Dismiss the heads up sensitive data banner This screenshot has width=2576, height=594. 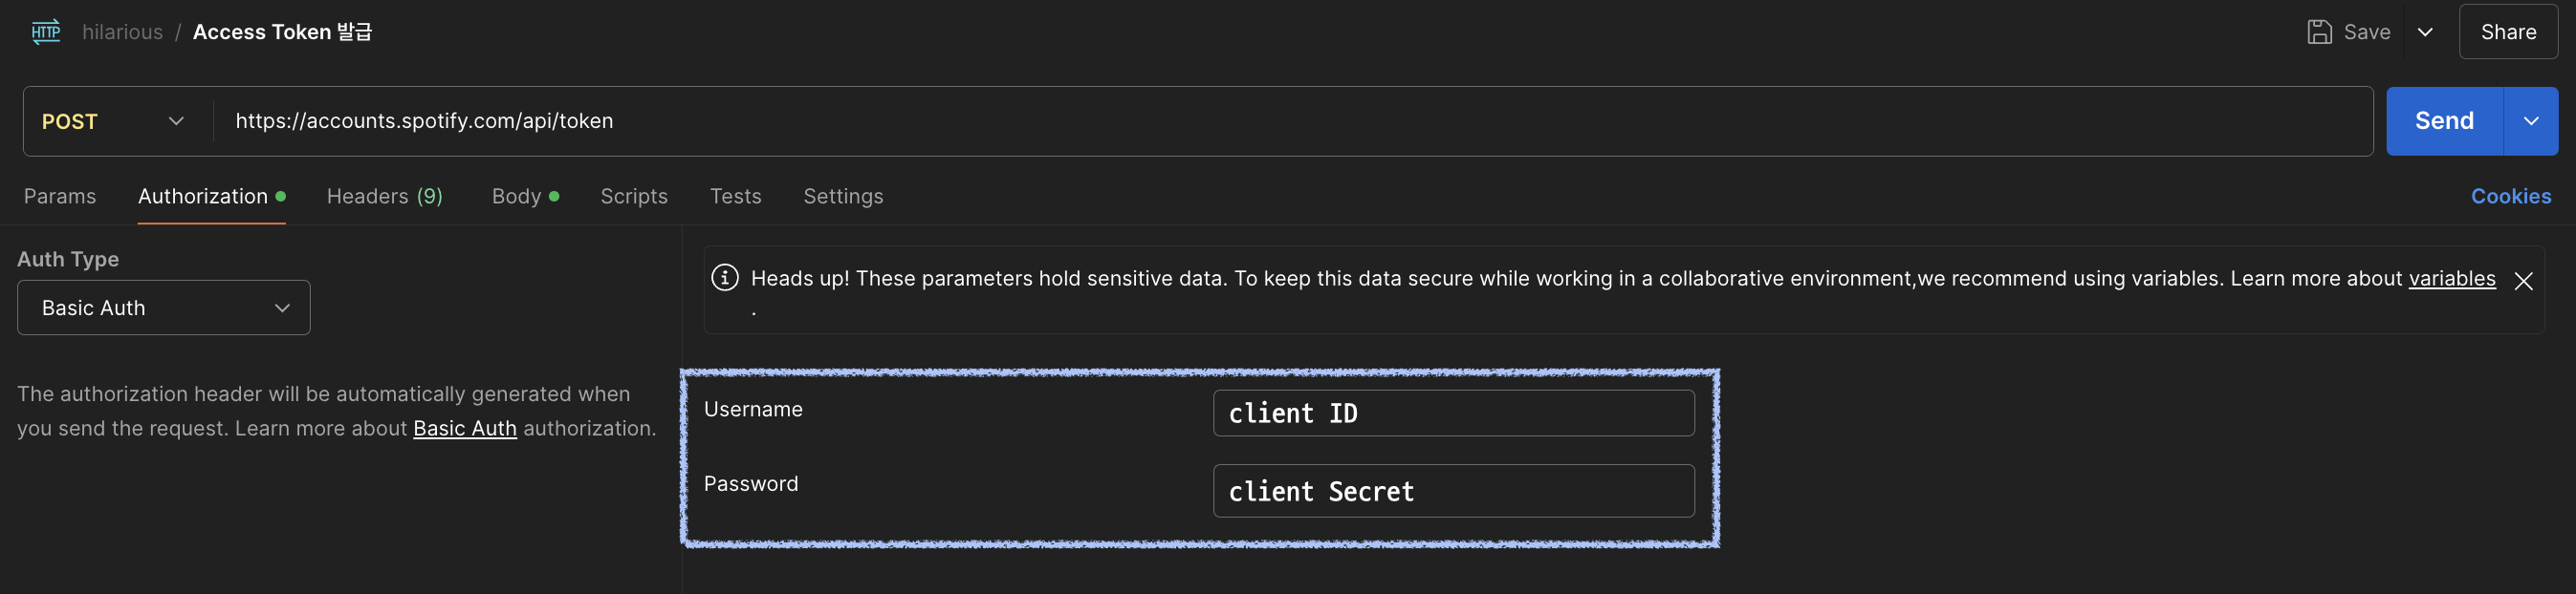click(2523, 282)
